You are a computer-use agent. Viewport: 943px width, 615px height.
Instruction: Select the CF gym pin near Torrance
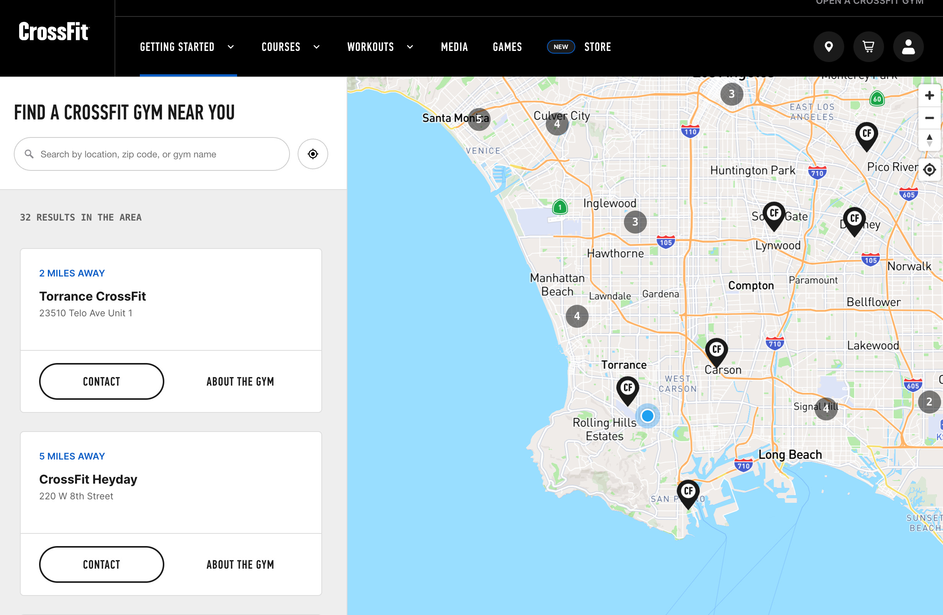pyautogui.click(x=628, y=391)
